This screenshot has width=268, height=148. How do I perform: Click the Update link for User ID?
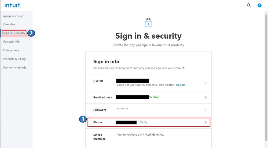[x=181, y=85]
